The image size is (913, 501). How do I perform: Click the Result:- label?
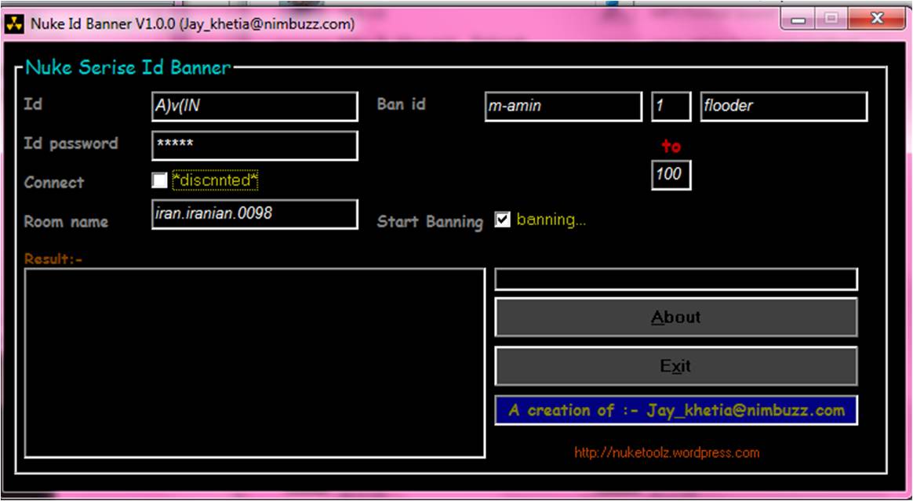53,260
